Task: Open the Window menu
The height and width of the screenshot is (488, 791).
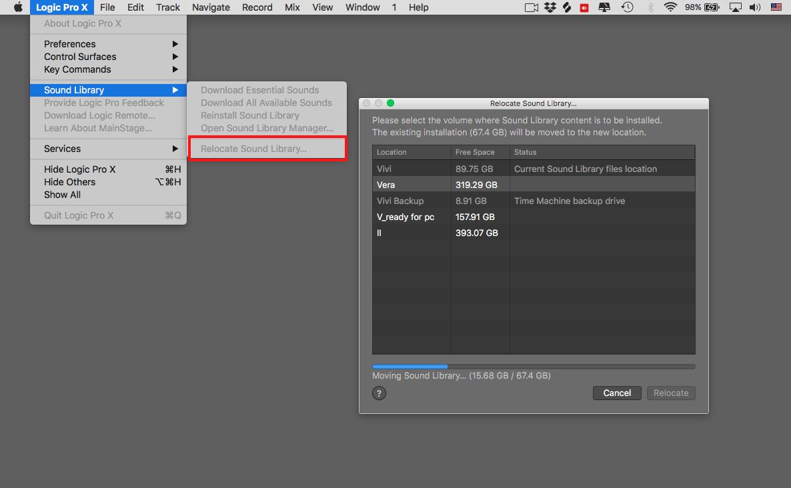Action: click(363, 7)
